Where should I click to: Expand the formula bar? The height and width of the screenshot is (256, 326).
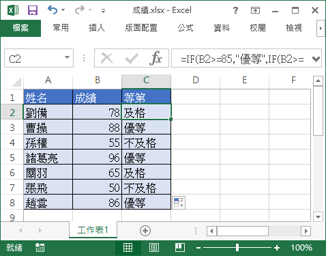[316, 59]
